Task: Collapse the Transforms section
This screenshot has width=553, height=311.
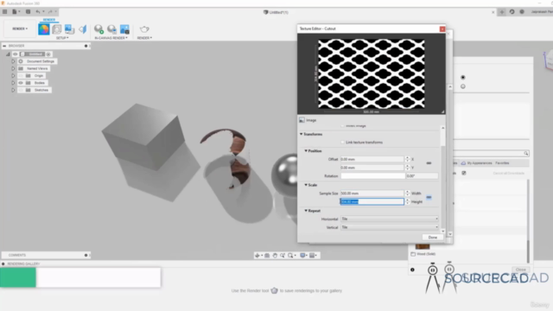Action: [x=302, y=135]
